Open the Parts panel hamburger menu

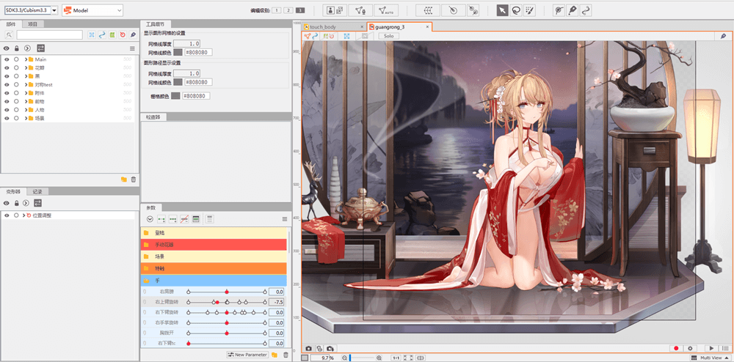click(x=133, y=48)
